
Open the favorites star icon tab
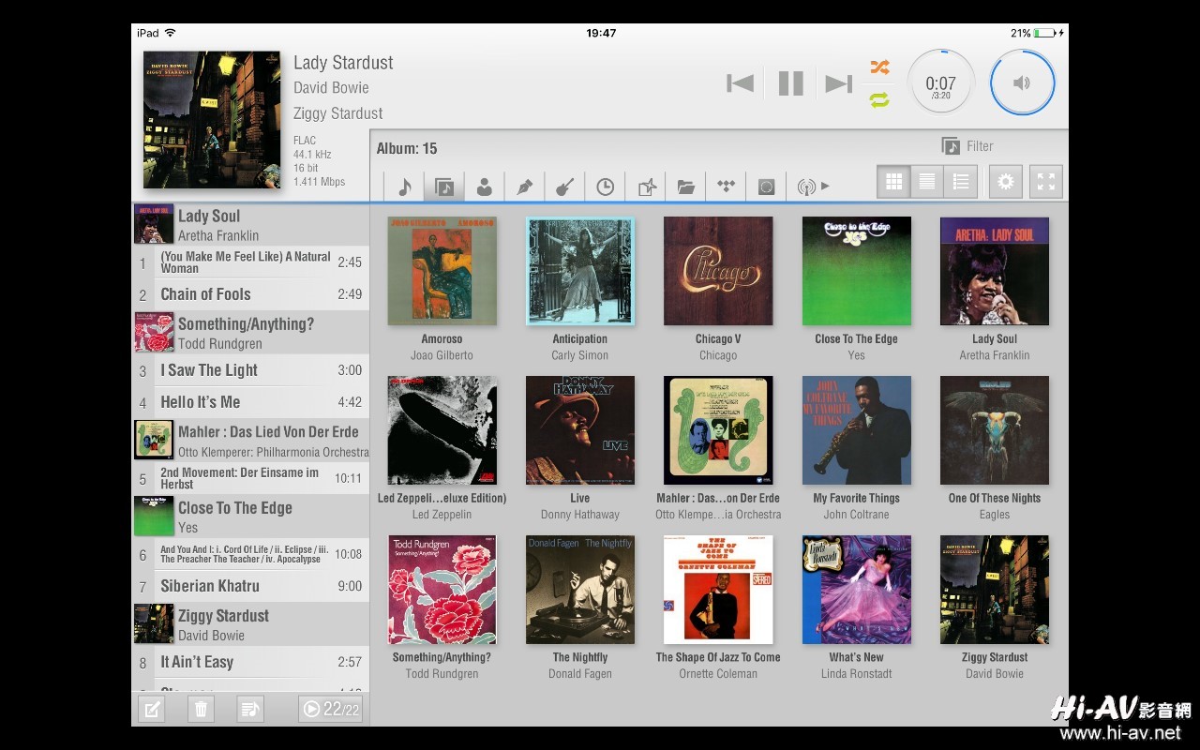[x=646, y=186]
